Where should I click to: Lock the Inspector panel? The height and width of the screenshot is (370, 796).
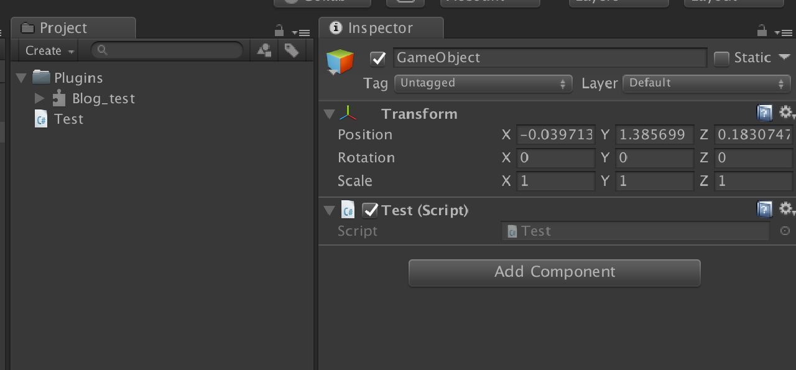762,30
